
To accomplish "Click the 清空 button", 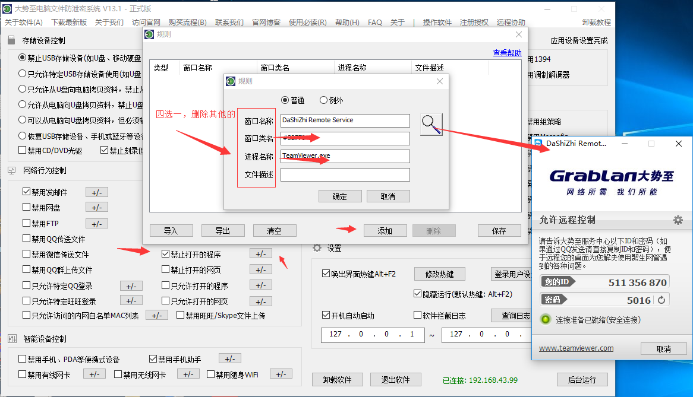I will [x=275, y=231].
